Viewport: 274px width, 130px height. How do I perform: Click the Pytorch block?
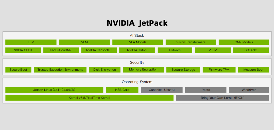coord(175,50)
